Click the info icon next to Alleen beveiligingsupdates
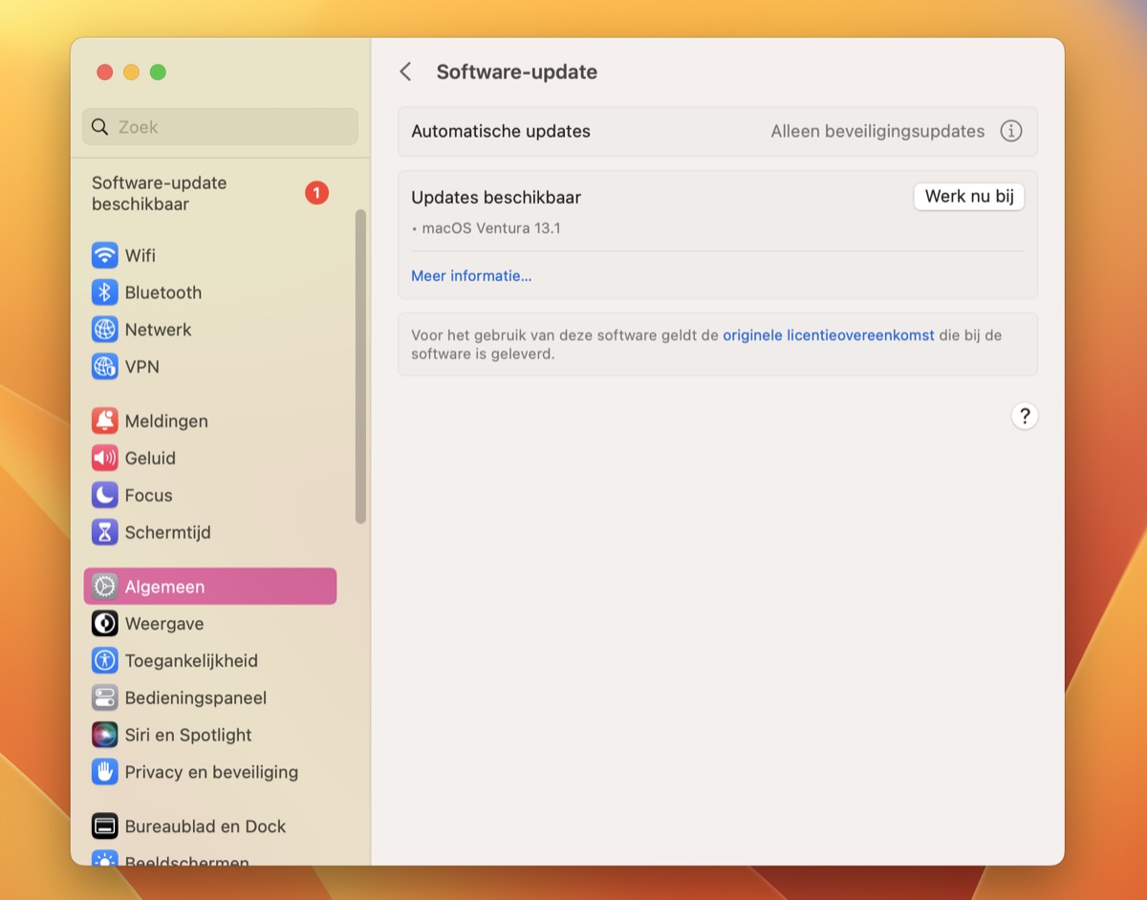 point(1010,131)
